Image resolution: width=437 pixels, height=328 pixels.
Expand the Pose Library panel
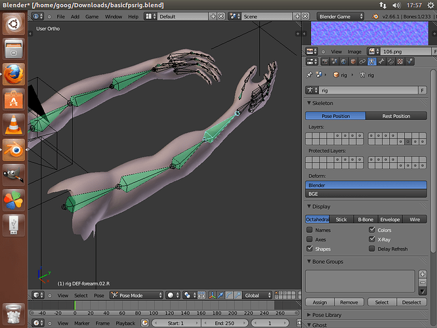coord(309,315)
